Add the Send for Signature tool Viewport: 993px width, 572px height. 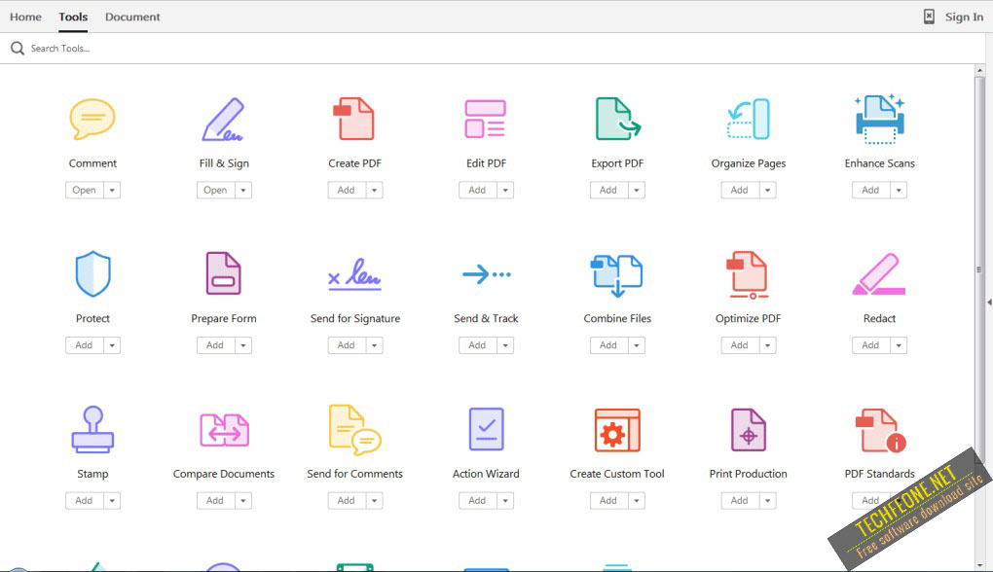[347, 345]
